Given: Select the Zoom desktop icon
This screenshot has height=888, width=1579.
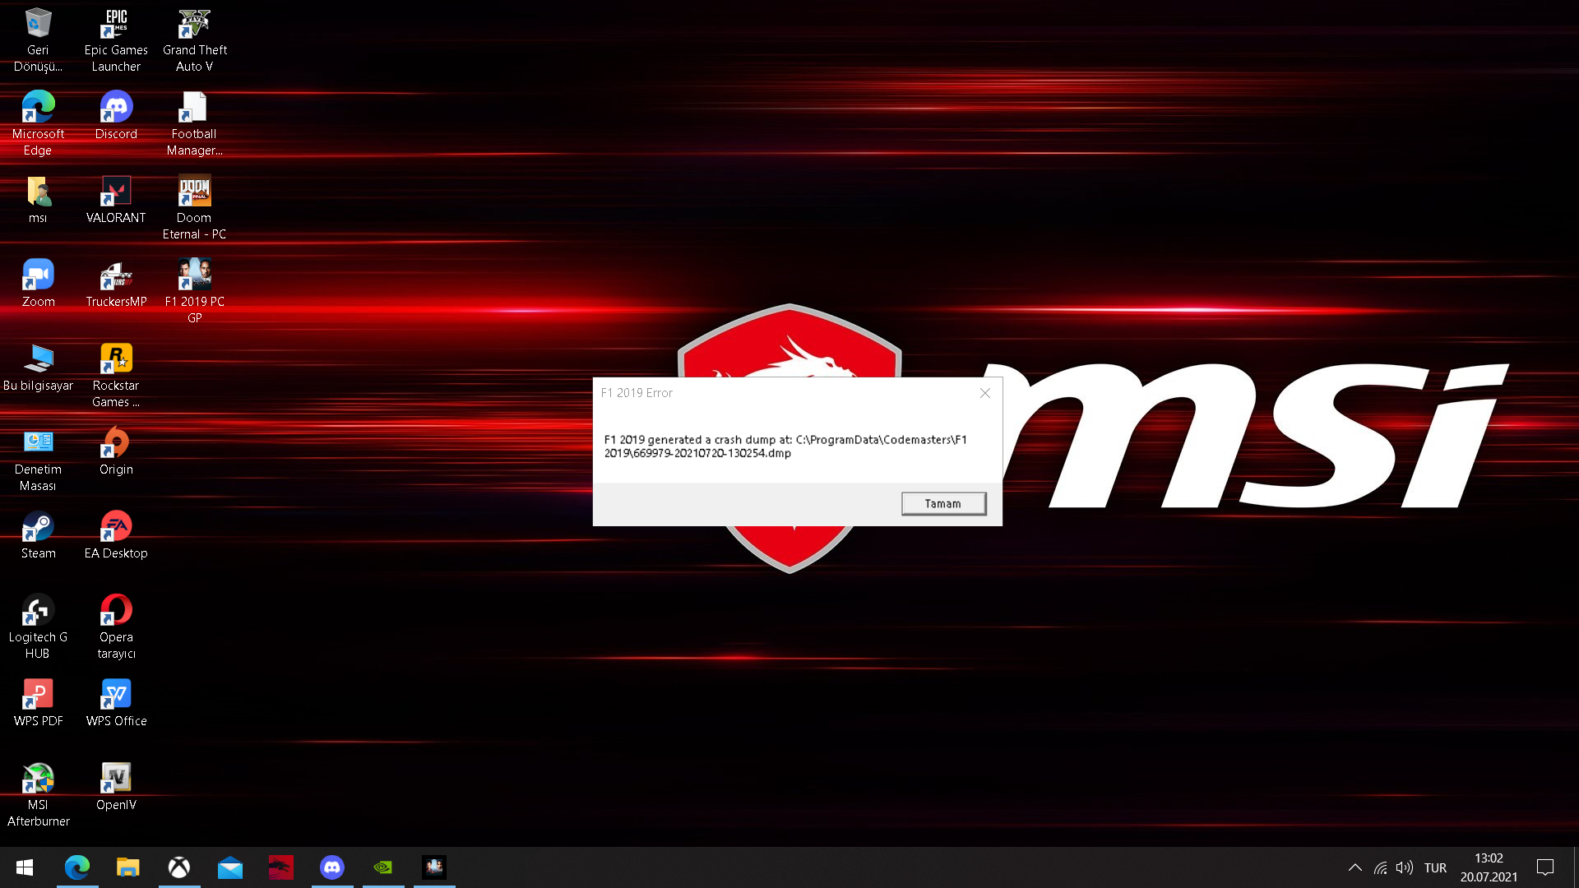Looking at the screenshot, I should tap(38, 283).
